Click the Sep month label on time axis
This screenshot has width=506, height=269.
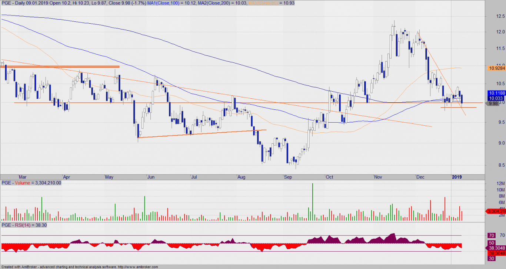(x=288, y=177)
